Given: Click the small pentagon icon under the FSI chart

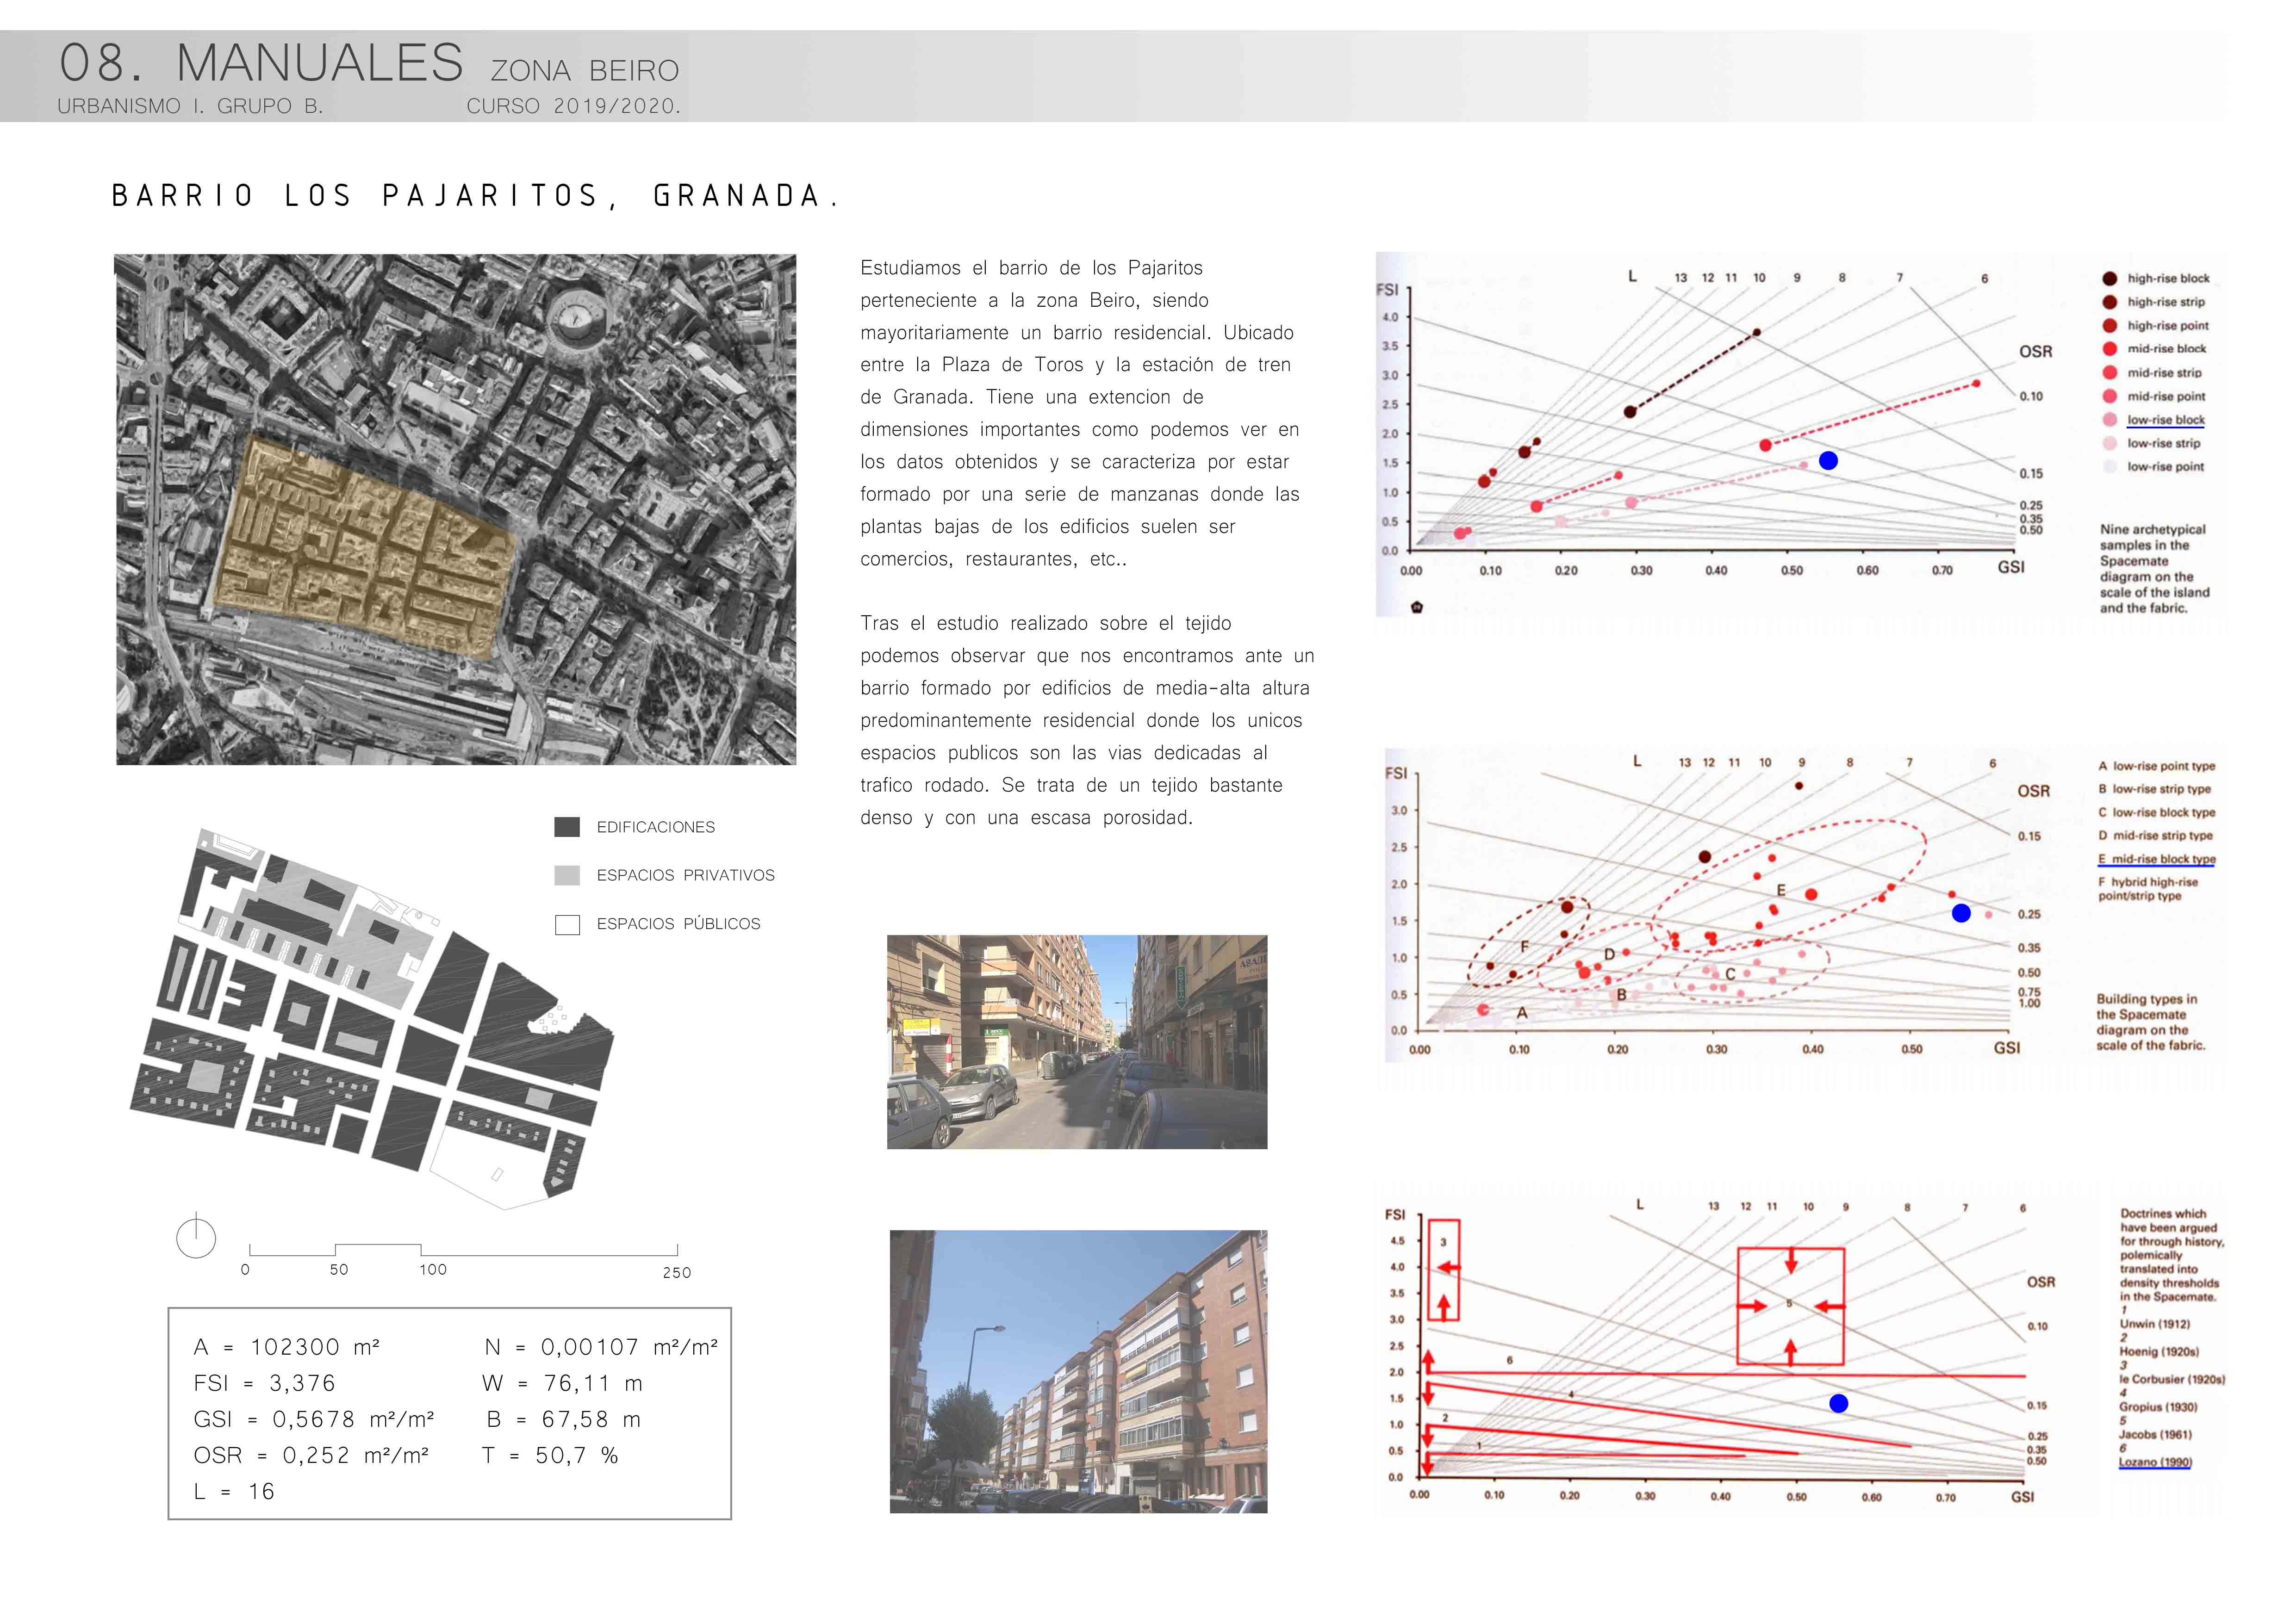Looking at the screenshot, I should 1416,607.
